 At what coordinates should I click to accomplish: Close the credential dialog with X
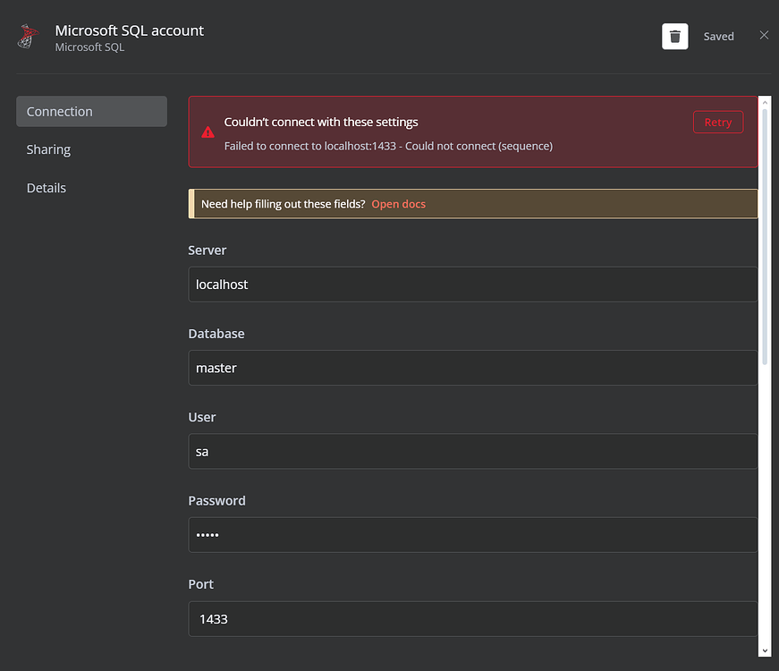(764, 35)
